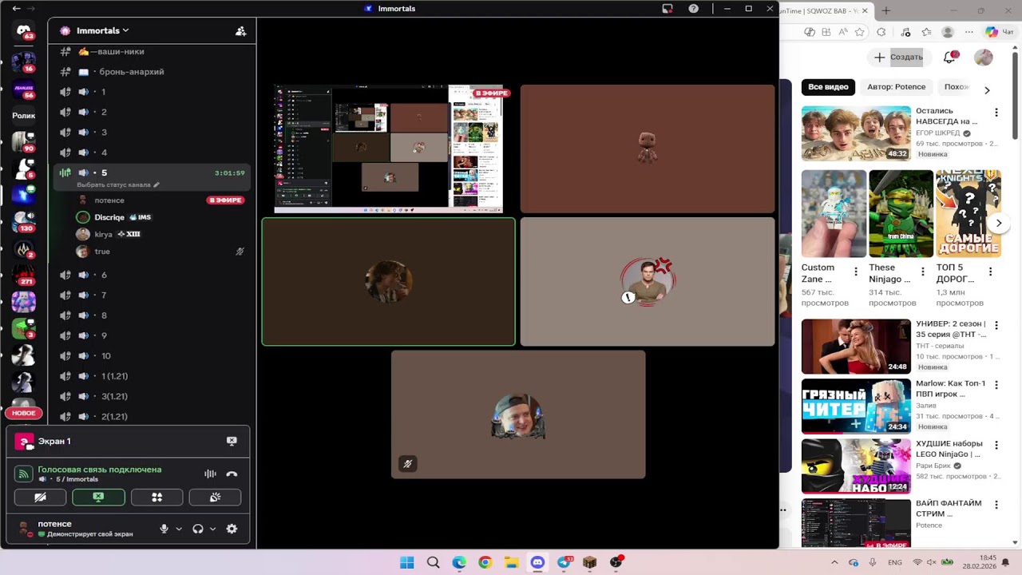Open Edge profile icon
The width and height of the screenshot is (1022, 575).
(948, 32)
